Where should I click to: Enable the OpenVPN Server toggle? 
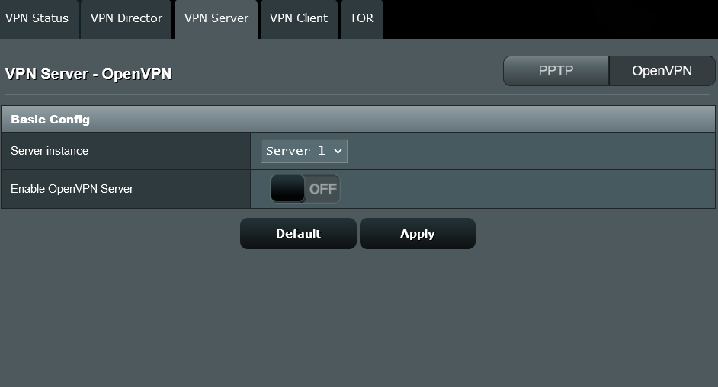pyautogui.click(x=305, y=189)
